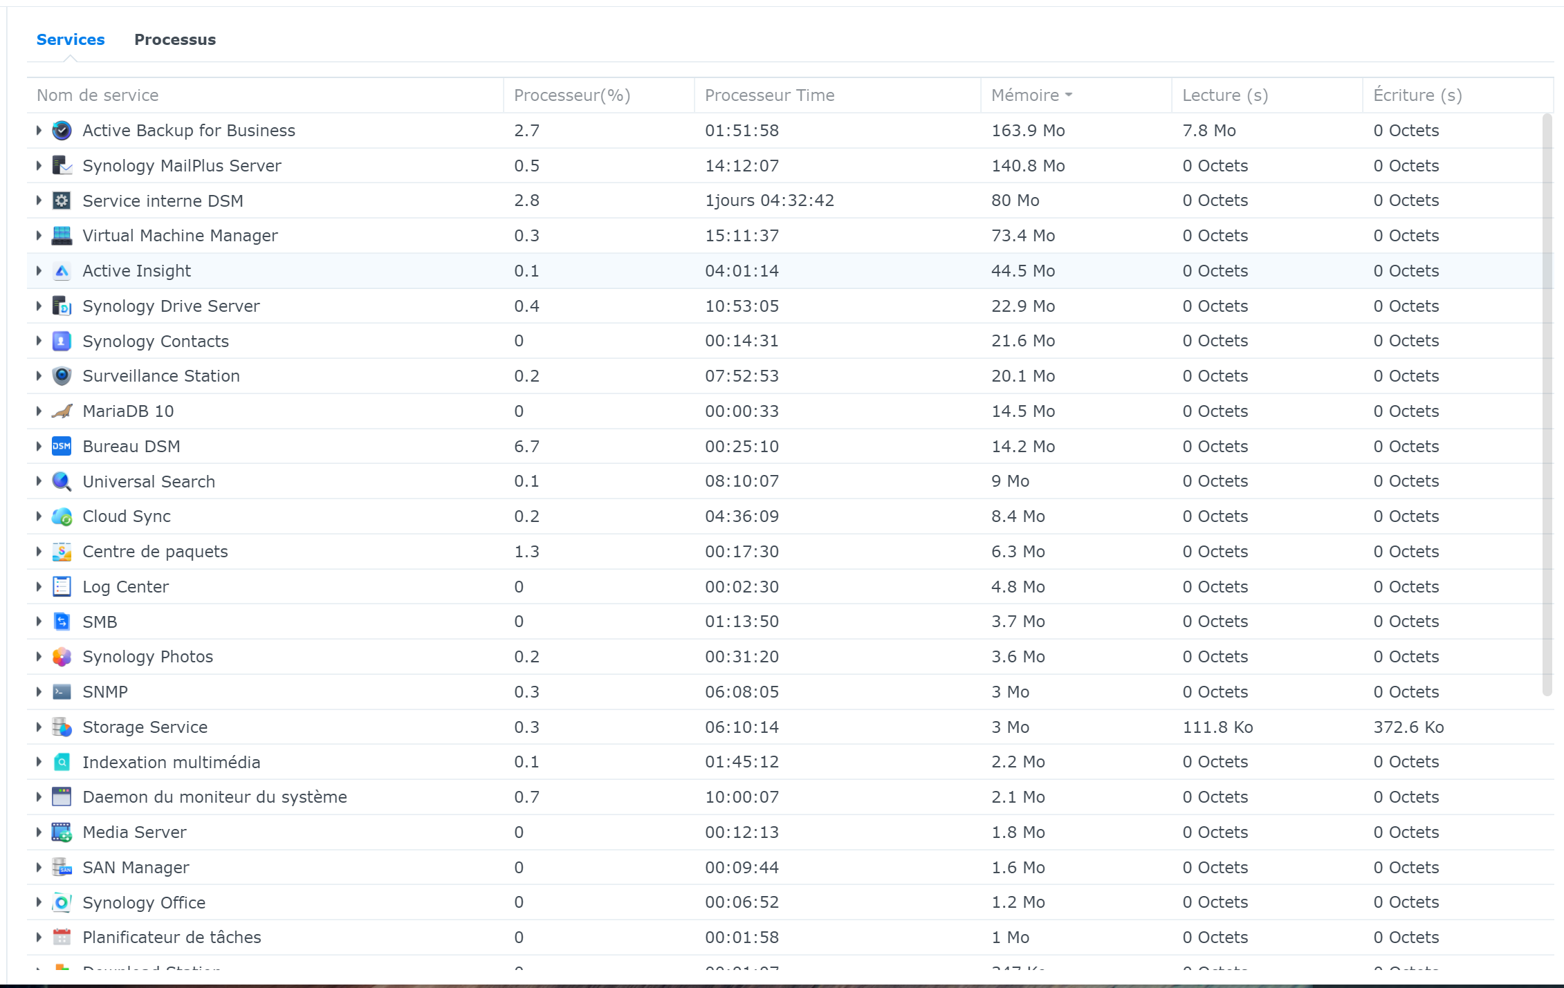Screen dimensions: 1564x988
Task: Select the Synology Office service name
Action: 144,902
